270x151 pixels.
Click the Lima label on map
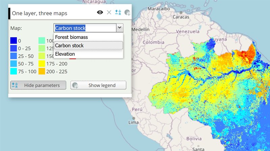tap(133, 122)
